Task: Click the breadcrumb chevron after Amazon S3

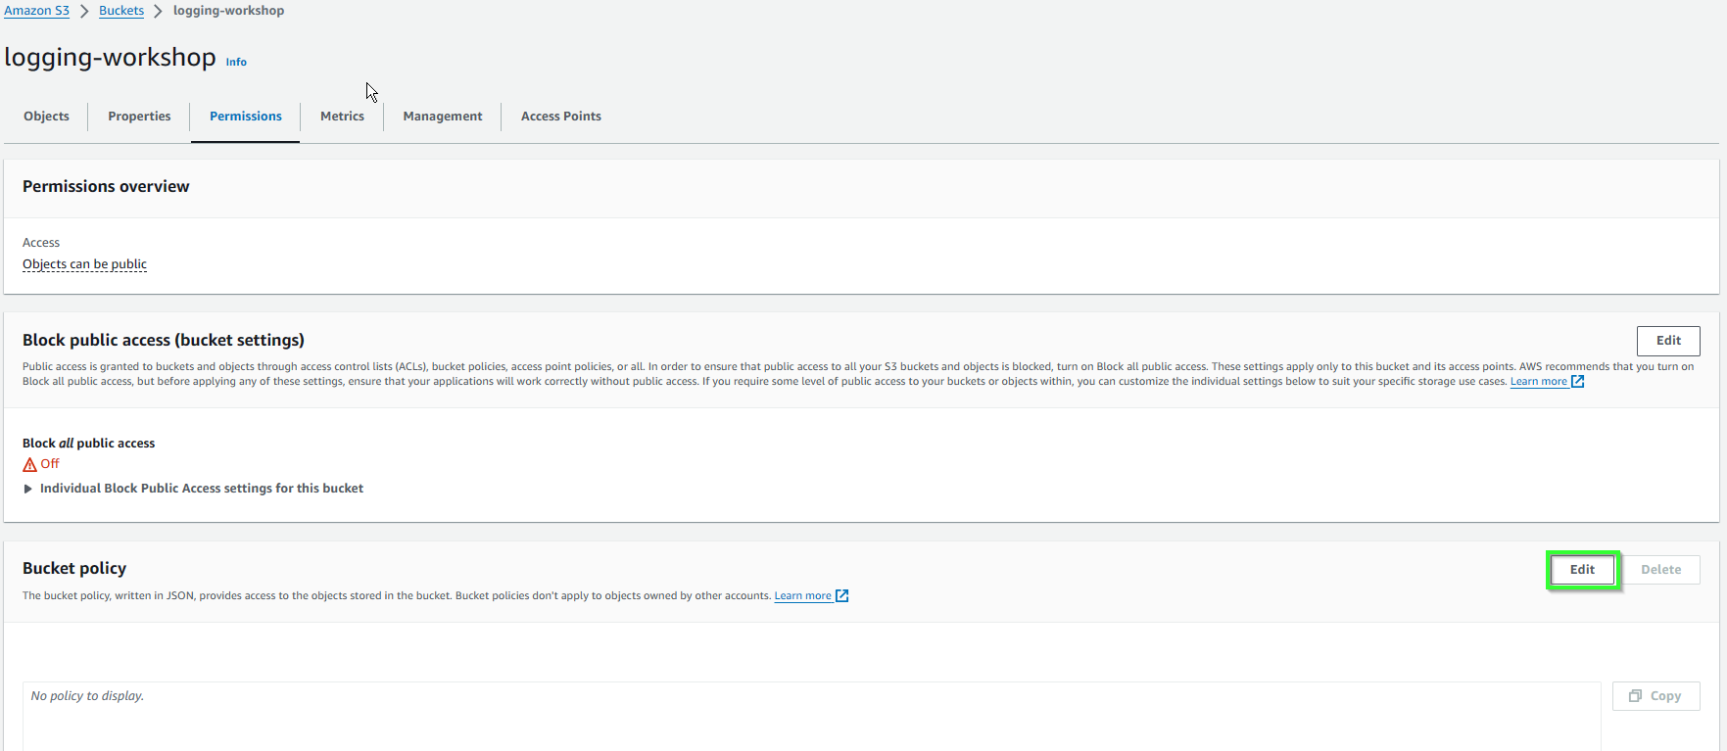Action: click(x=84, y=11)
